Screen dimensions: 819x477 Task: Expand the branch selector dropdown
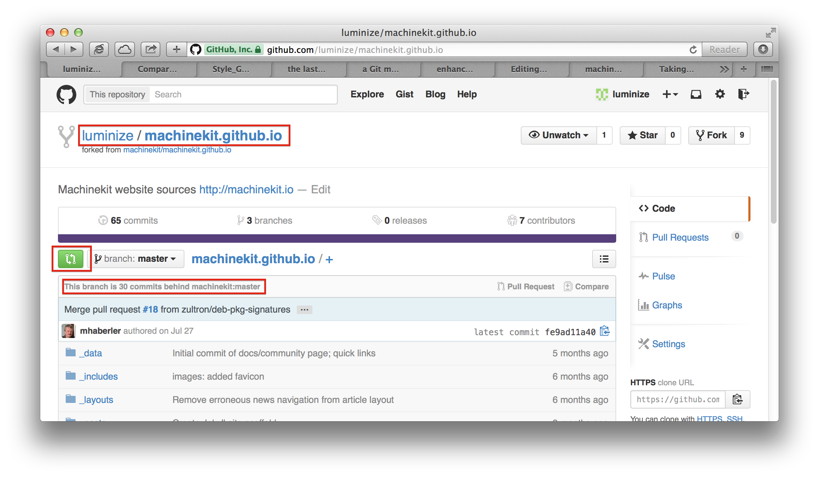tap(136, 258)
